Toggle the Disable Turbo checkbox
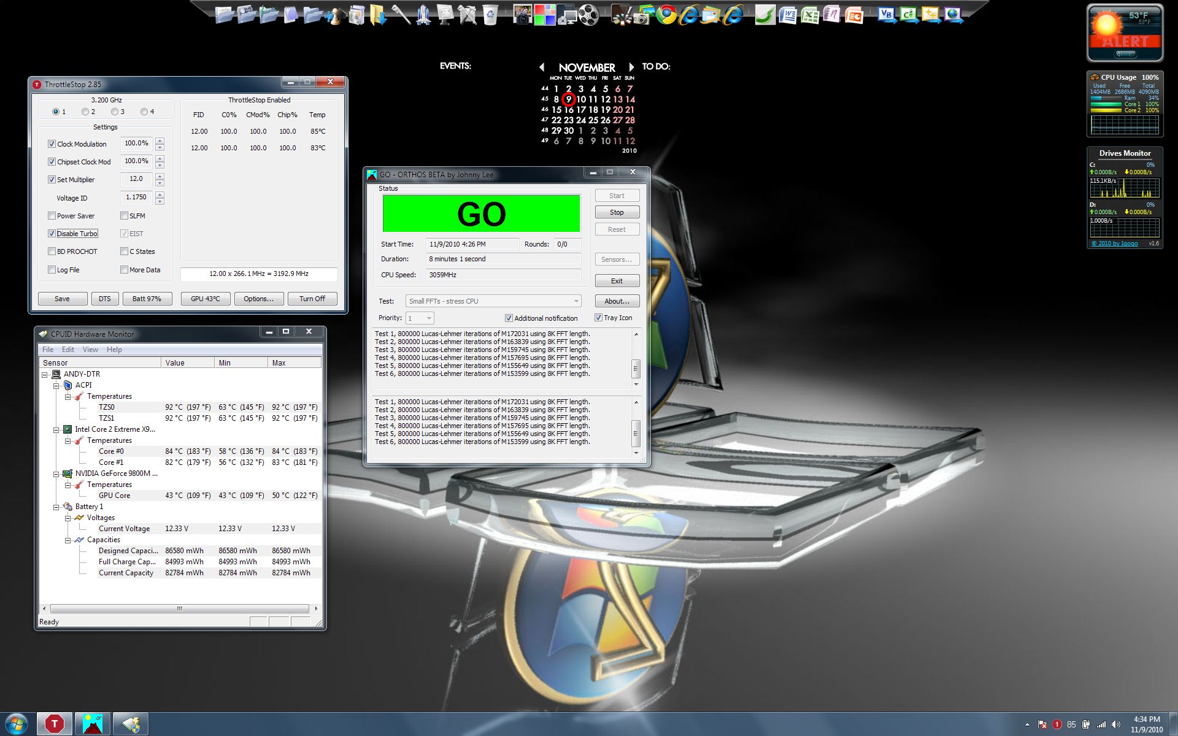 [52, 234]
